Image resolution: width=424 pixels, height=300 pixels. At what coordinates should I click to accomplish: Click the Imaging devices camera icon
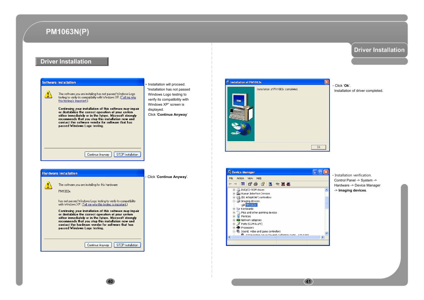click(x=238, y=201)
